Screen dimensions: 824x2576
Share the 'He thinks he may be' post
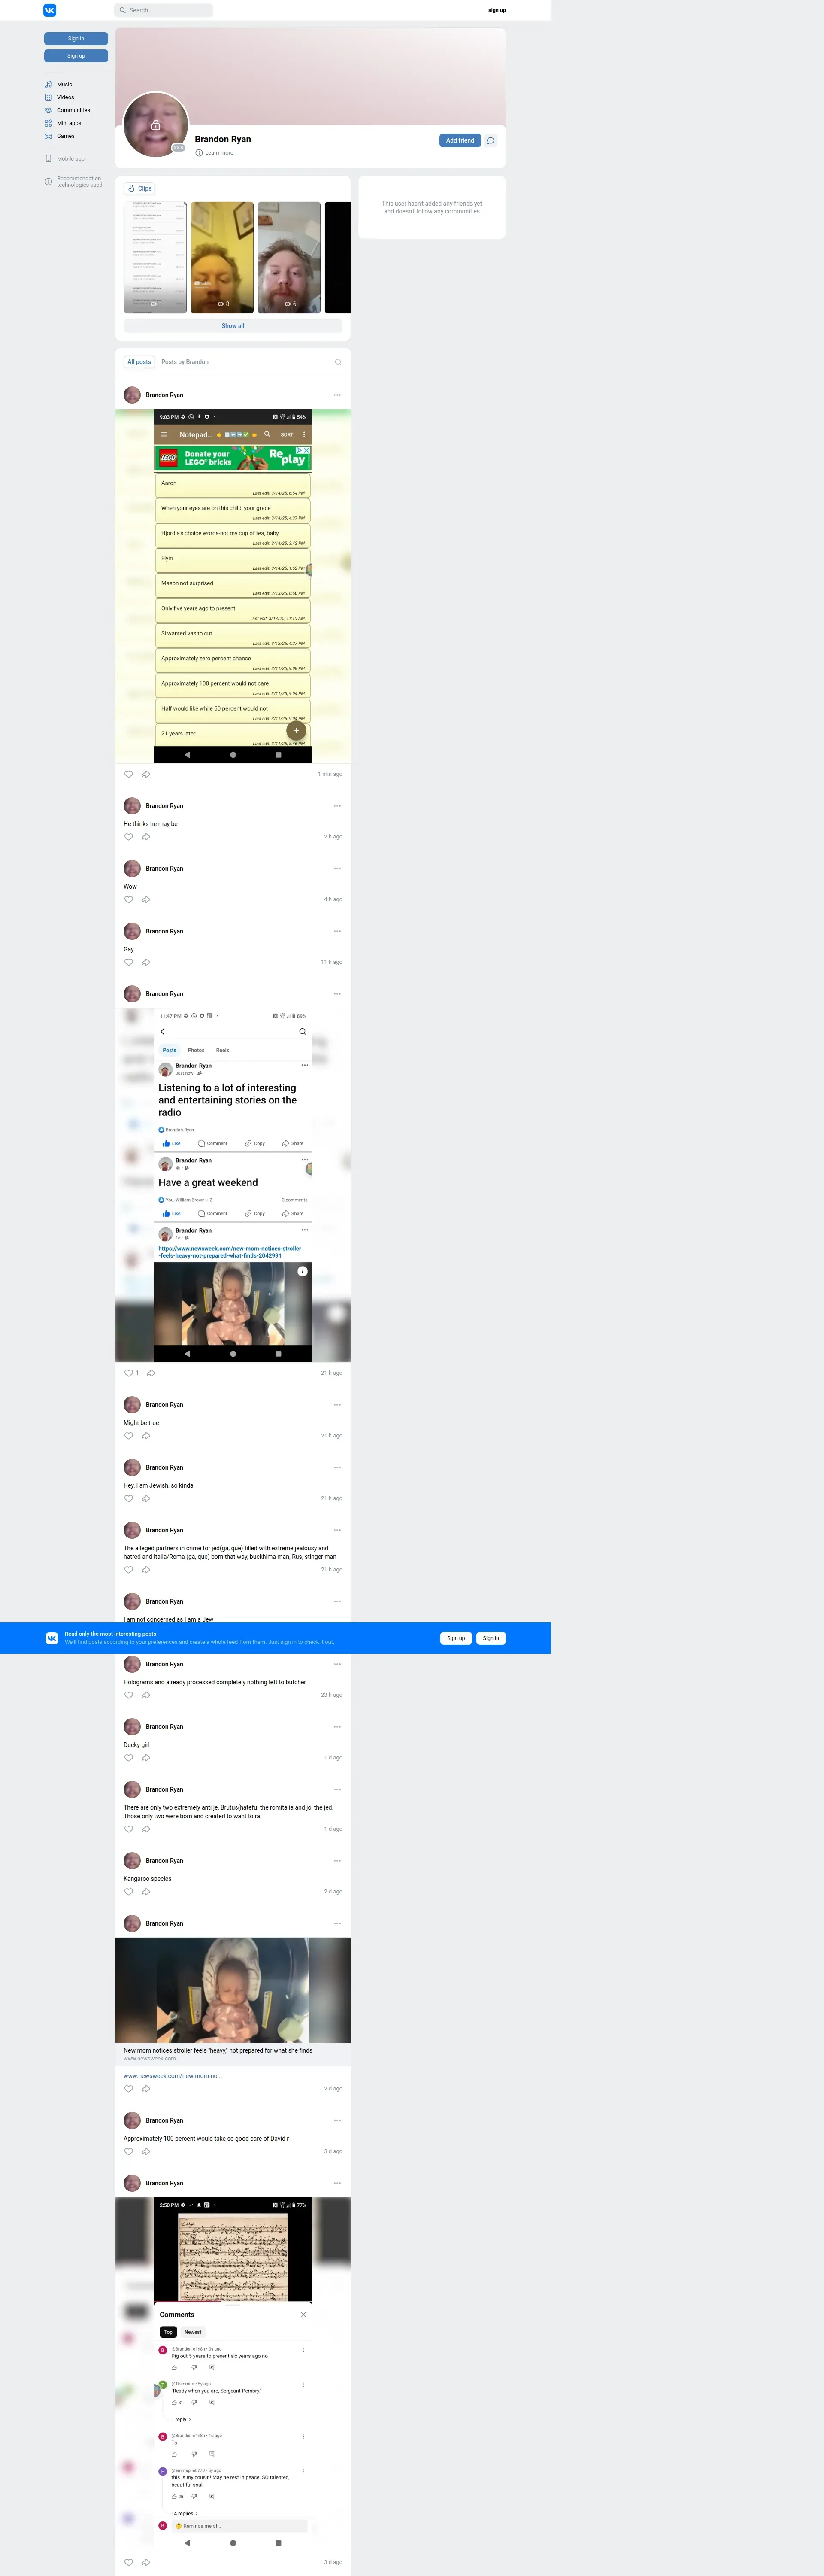[146, 837]
